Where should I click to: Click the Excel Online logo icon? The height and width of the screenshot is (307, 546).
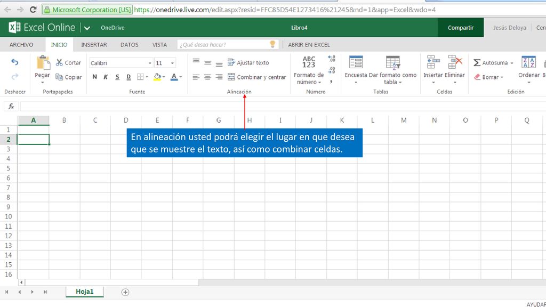click(14, 27)
